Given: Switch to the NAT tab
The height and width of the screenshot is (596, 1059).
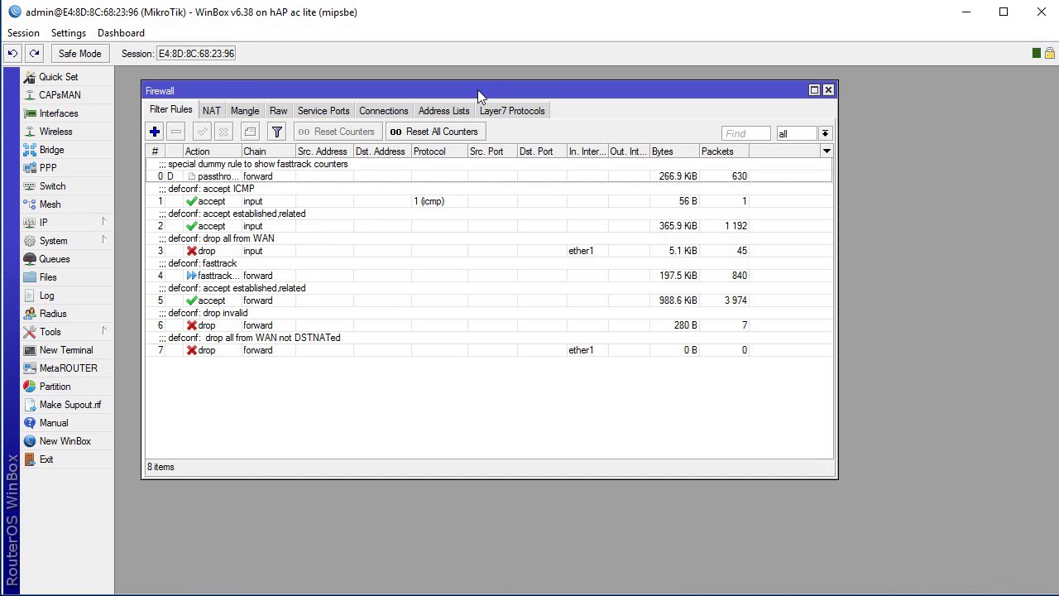Looking at the screenshot, I should (212, 111).
